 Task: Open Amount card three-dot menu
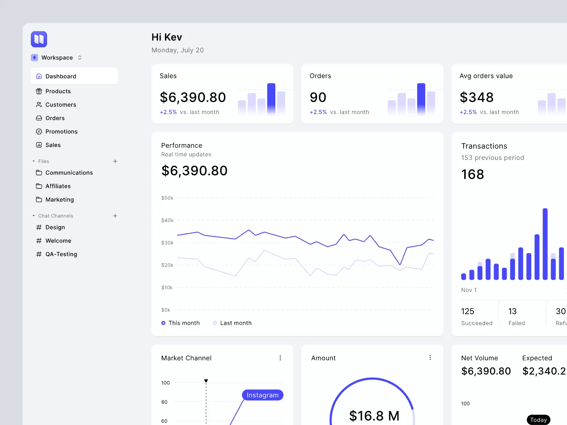point(430,358)
